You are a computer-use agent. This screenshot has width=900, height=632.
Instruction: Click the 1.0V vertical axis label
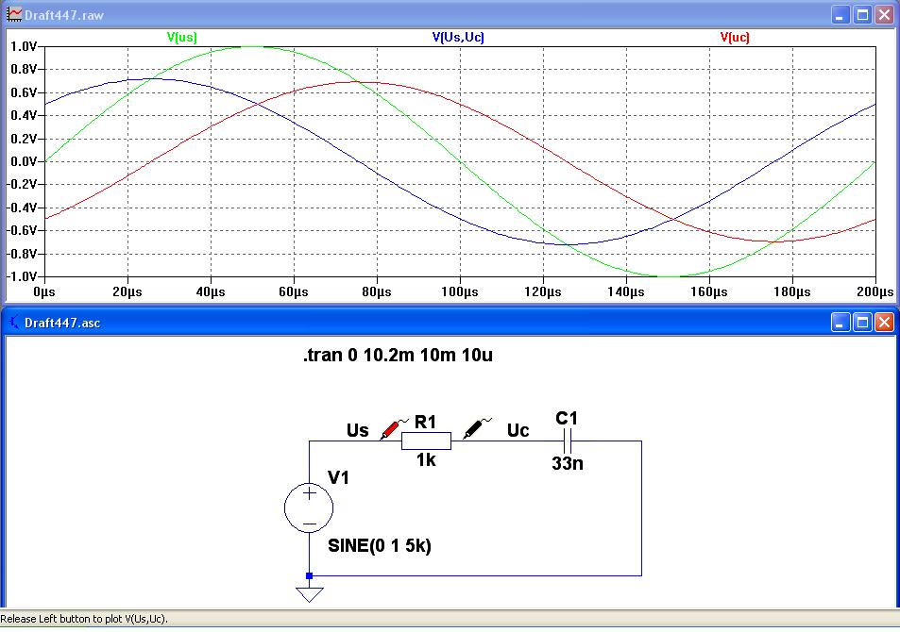(x=24, y=46)
